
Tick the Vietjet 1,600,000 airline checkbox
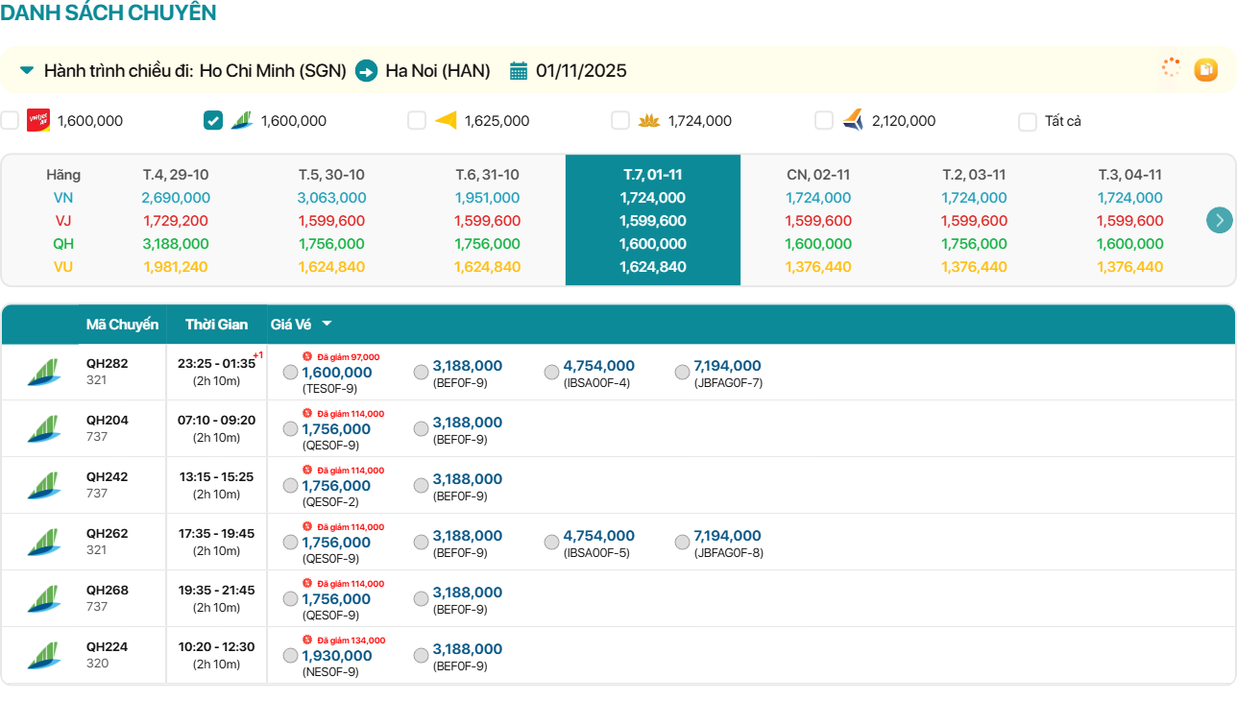10,121
